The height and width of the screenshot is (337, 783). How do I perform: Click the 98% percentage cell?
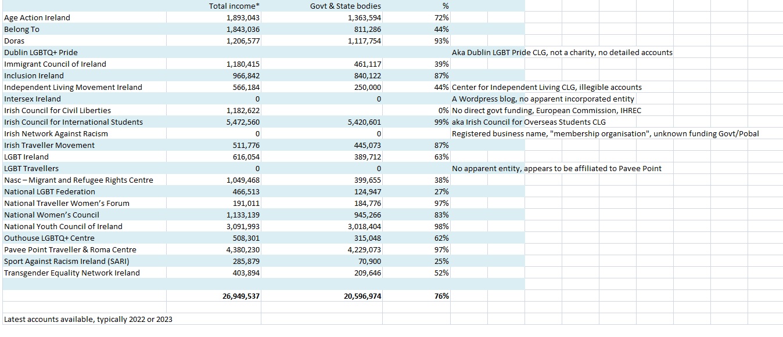coord(416,226)
